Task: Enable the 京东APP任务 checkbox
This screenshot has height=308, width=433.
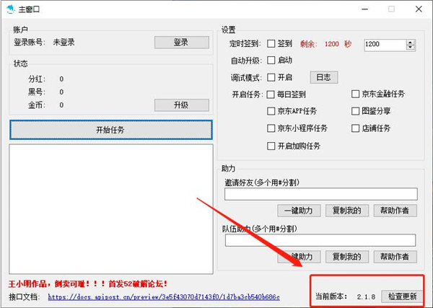Action: [271, 112]
